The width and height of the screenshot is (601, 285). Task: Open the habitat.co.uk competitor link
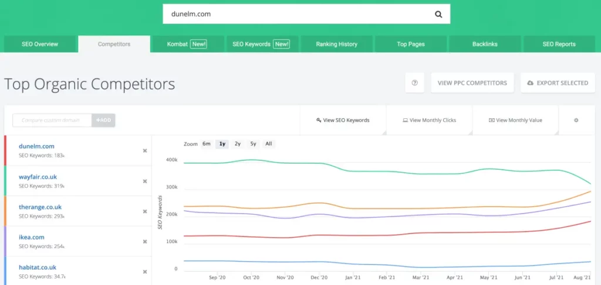coord(38,267)
